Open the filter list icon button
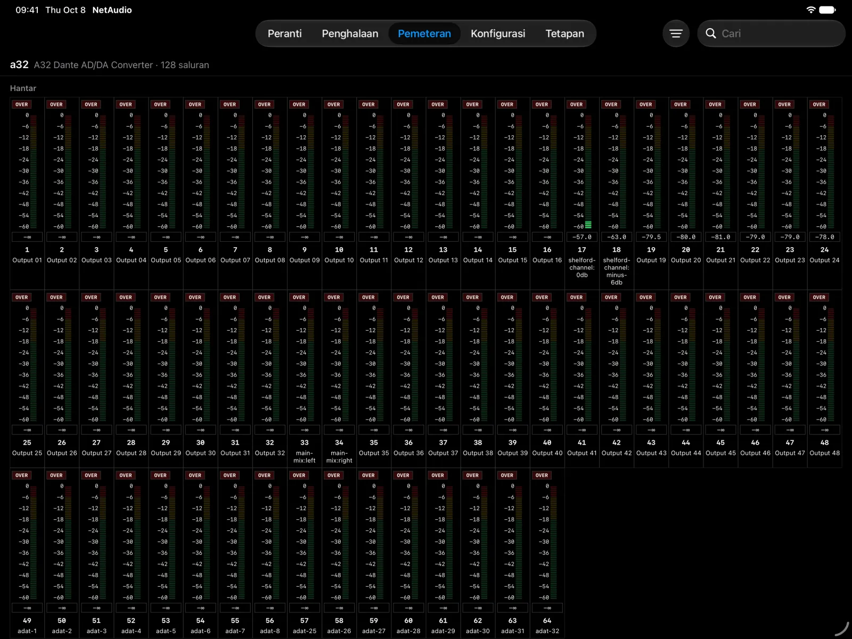The image size is (852, 639). pyautogui.click(x=676, y=34)
